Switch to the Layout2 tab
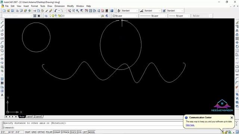This screenshot has width=239, height=134. click(x=39, y=117)
